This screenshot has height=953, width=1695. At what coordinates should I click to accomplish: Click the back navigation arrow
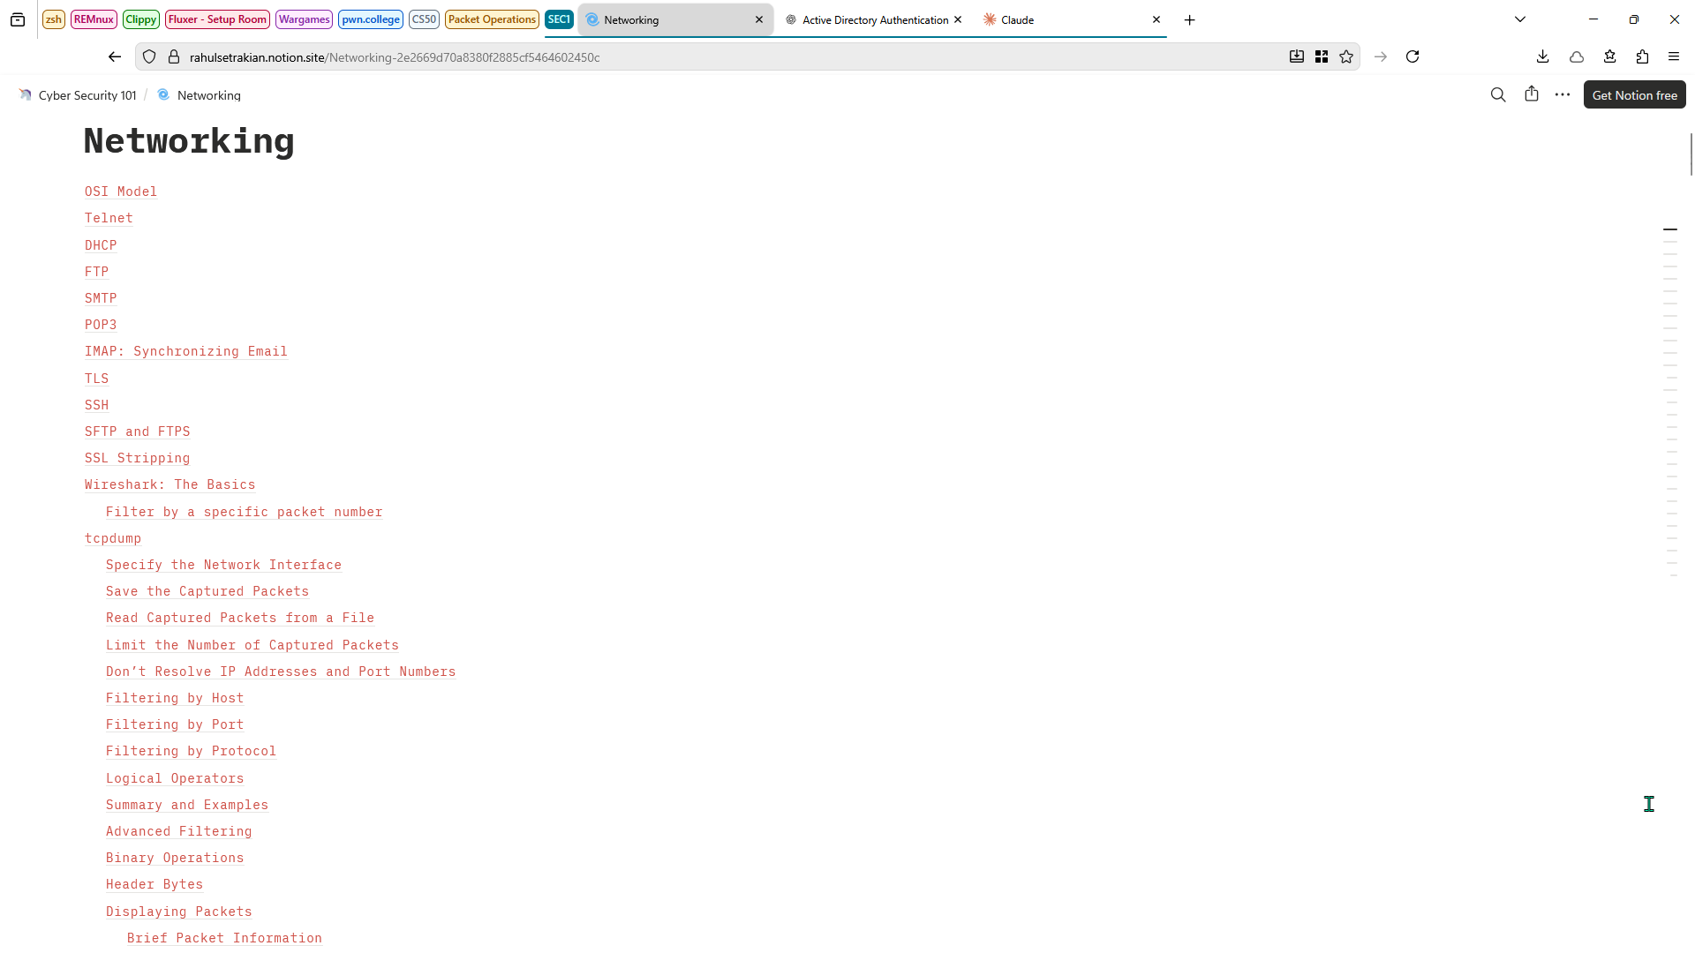coord(115,56)
